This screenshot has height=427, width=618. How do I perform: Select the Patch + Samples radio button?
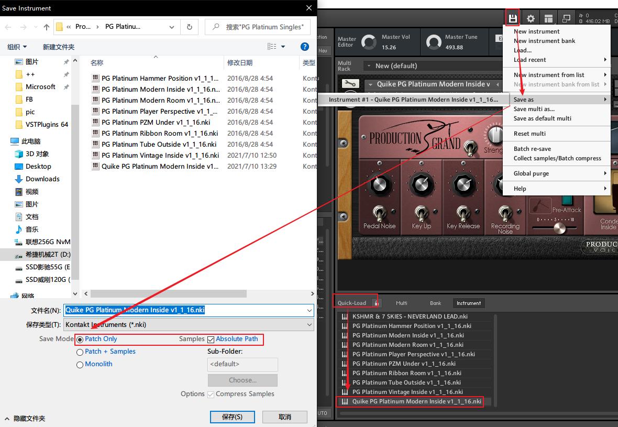click(80, 352)
